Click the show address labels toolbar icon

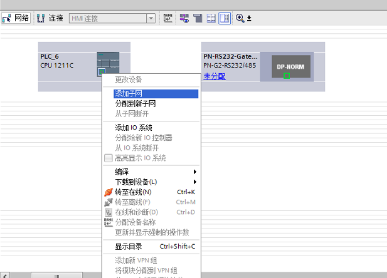184,18
